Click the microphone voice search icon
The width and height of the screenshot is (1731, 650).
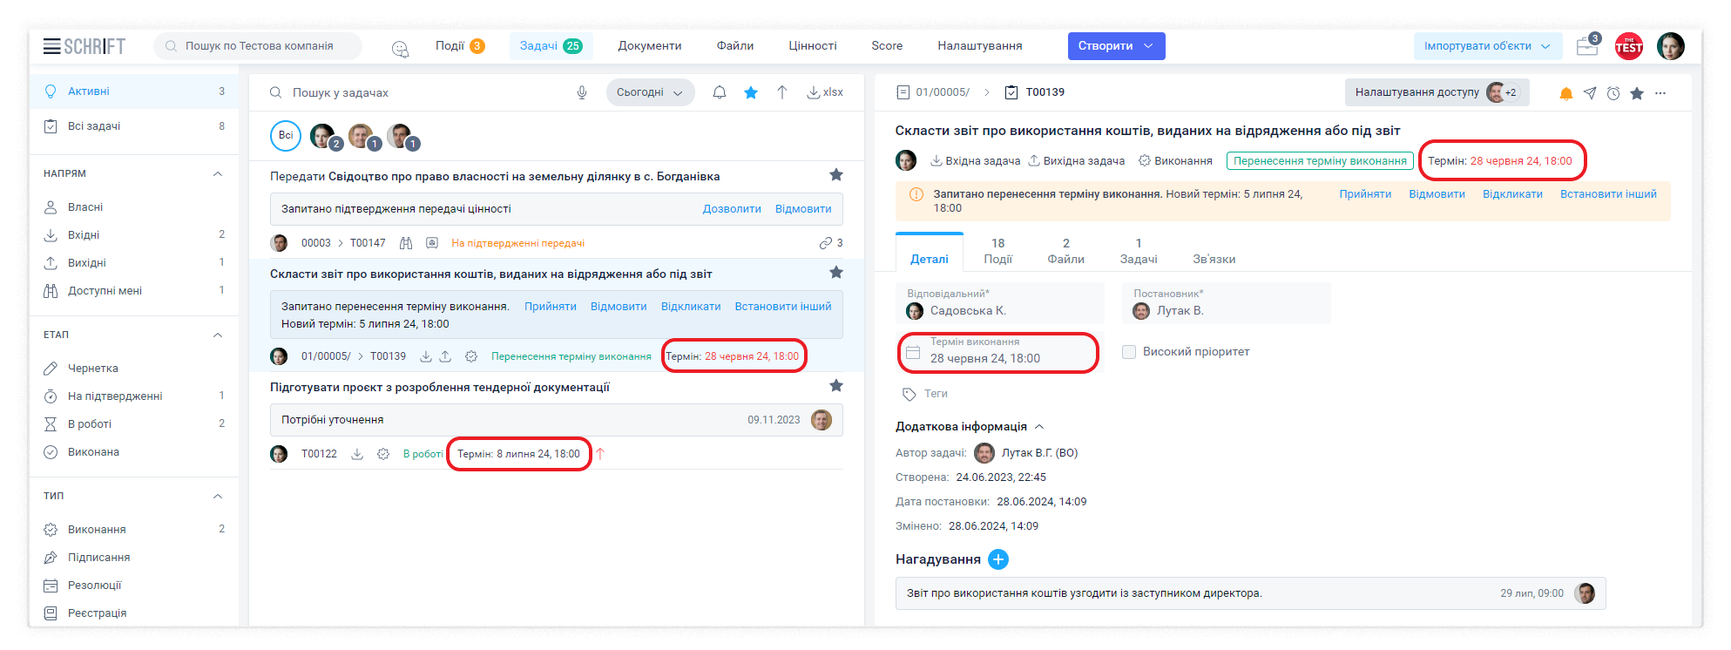coord(582,92)
